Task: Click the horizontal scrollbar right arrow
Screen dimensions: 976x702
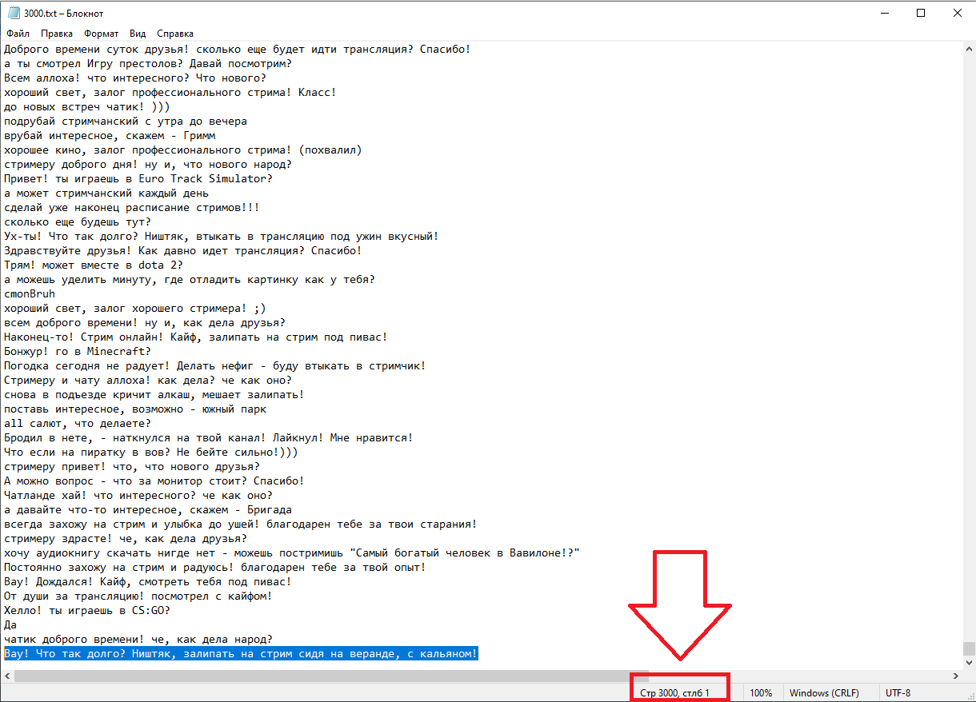Action: [x=955, y=676]
